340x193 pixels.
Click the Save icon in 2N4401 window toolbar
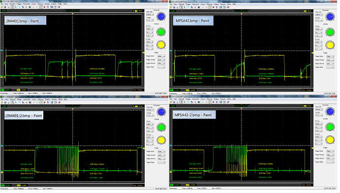[x=5, y=7]
